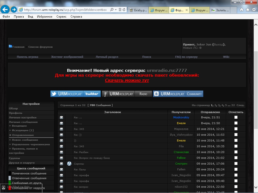Open Хостинг изображений navigation link

point(67,57)
